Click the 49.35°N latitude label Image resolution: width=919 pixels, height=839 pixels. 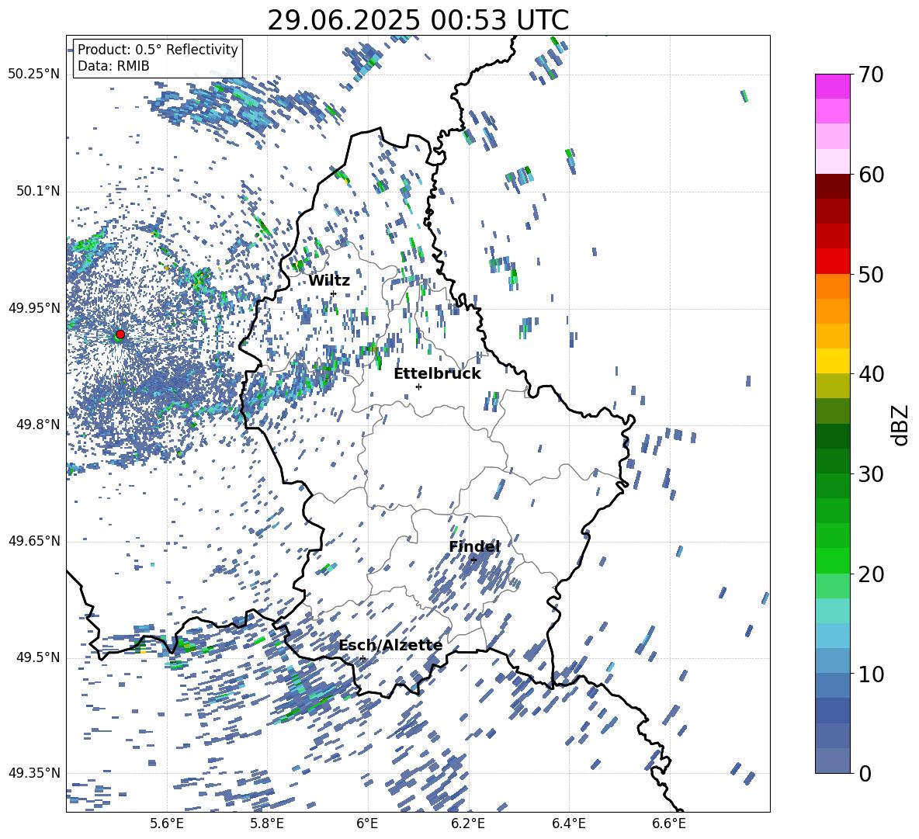coord(34,773)
